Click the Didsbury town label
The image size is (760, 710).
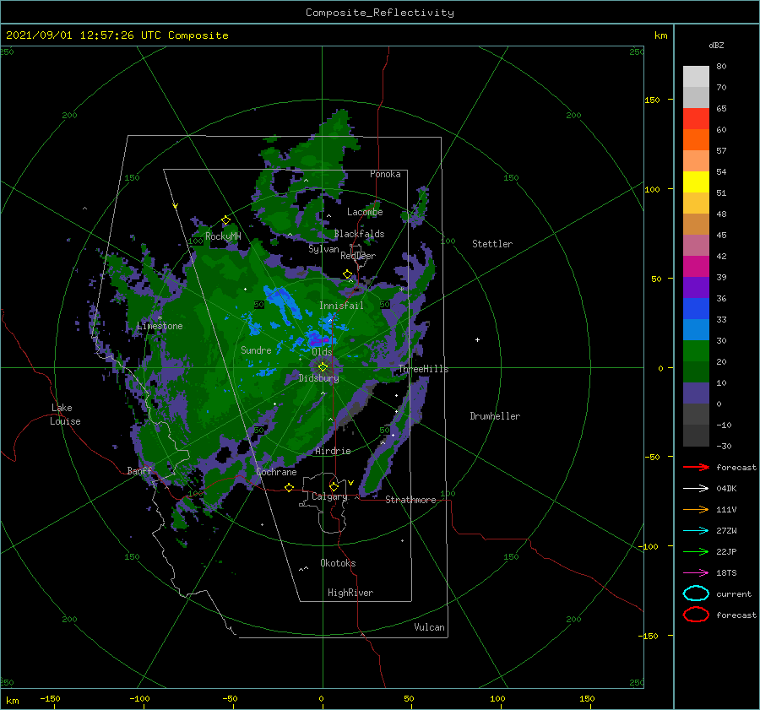(x=319, y=378)
